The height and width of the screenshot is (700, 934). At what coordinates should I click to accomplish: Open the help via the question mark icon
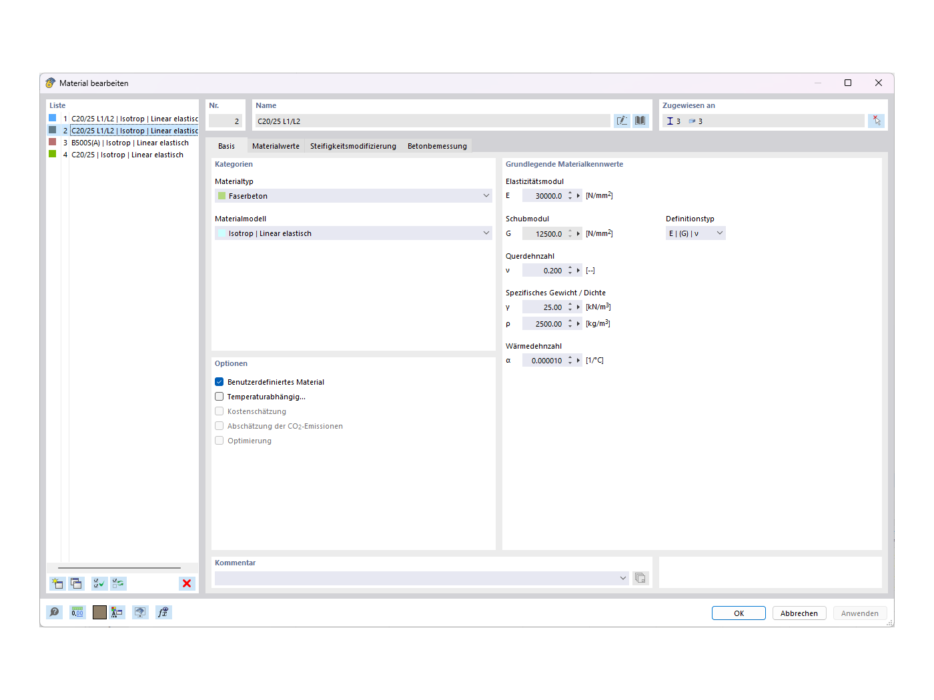(x=54, y=612)
